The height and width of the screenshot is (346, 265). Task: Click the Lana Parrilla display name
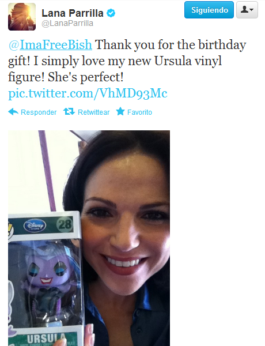pos(73,13)
